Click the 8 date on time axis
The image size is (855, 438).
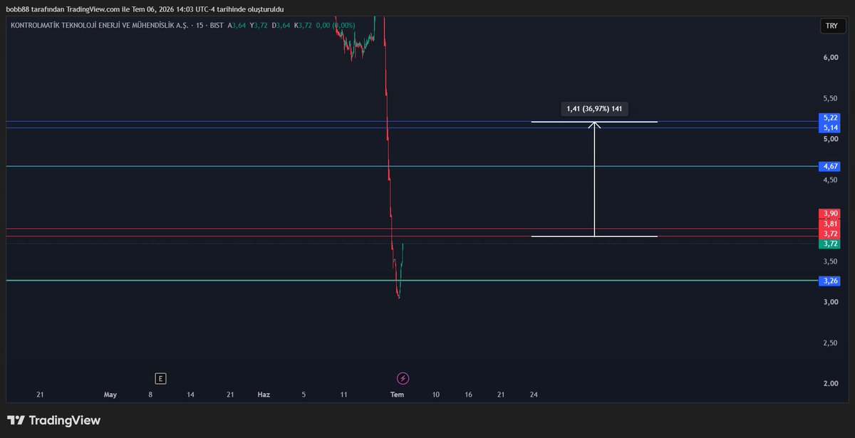(150, 394)
